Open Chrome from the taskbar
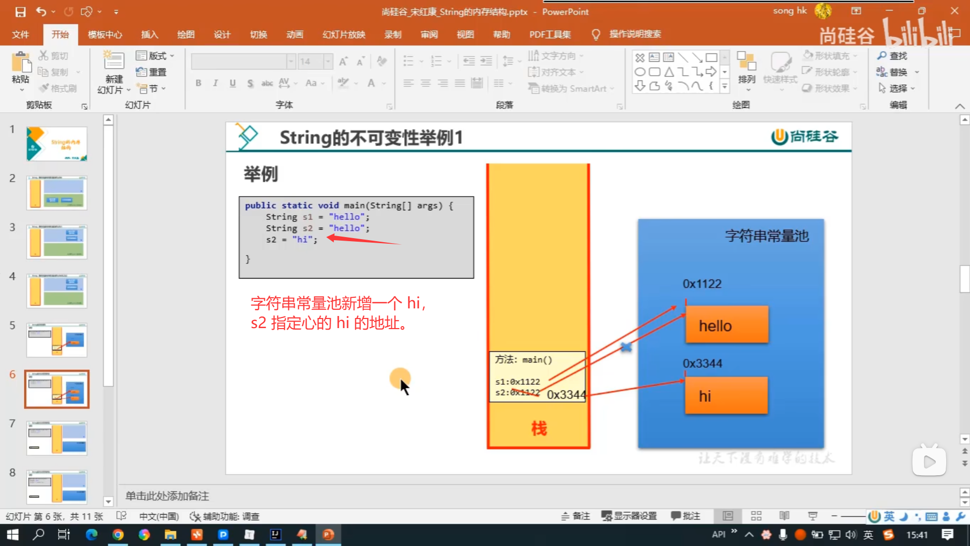970x546 pixels. tap(118, 534)
